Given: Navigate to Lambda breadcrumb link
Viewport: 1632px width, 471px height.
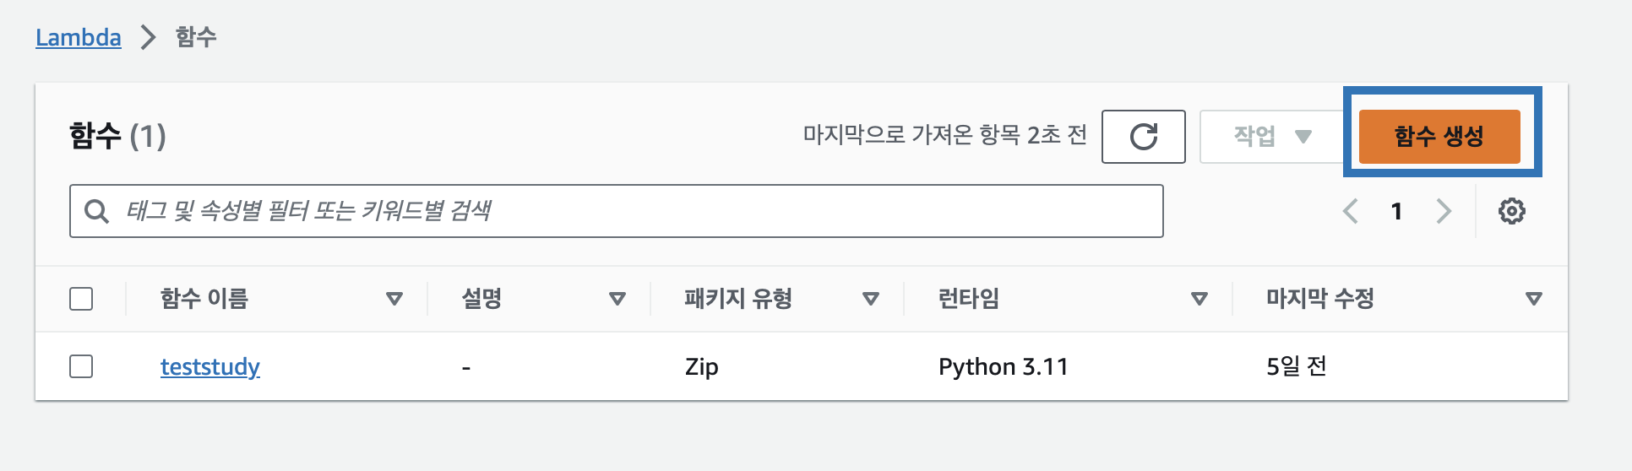Looking at the screenshot, I should pyautogui.click(x=79, y=38).
